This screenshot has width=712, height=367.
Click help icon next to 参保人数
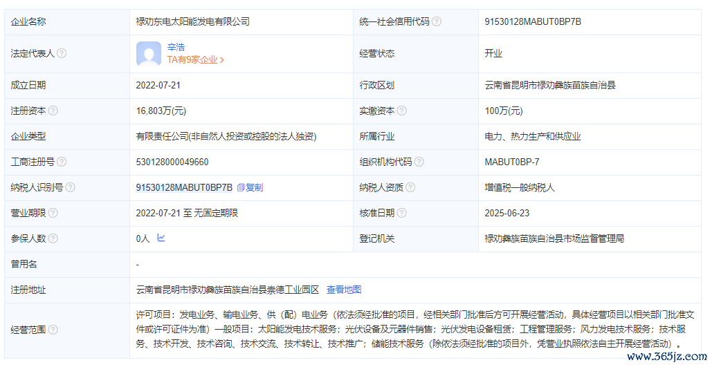tap(53, 238)
